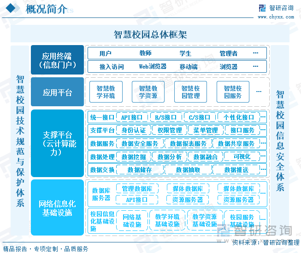Select the 网络信息化基础设施 layer block
The height and width of the screenshot is (253, 301).
(x=57, y=207)
